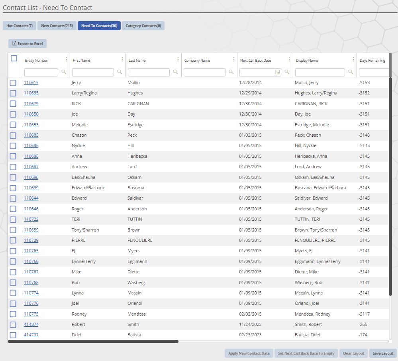
Task: Switch to Hot Contacts(7) tab
Action: 20,26
